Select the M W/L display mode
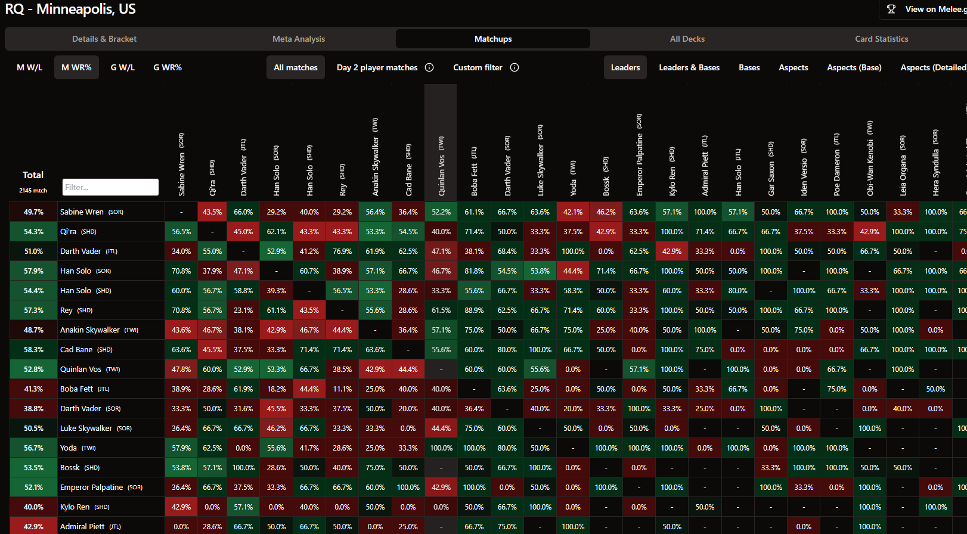967x534 pixels. [x=29, y=67]
